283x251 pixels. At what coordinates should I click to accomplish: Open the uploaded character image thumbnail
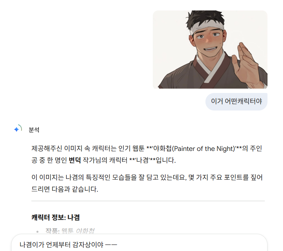pos(210,50)
